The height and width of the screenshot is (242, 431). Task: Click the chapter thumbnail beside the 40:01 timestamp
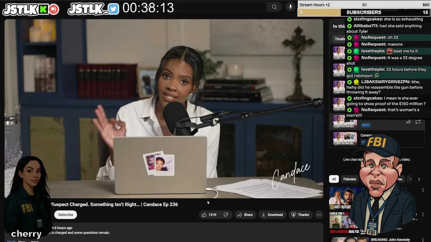345,122
